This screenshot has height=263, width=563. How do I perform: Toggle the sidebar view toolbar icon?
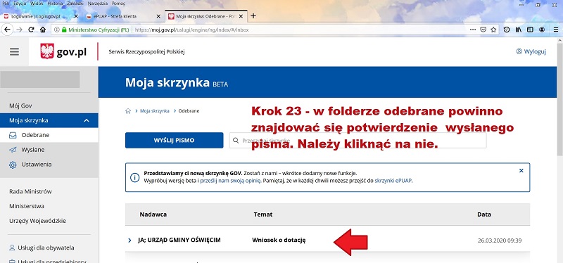tap(530, 30)
